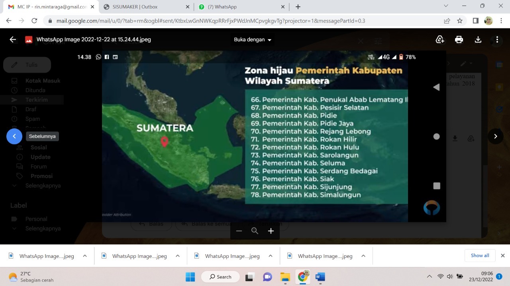Open the Chrome profile avatar
This screenshot has height=286, width=510.
(x=488, y=21)
